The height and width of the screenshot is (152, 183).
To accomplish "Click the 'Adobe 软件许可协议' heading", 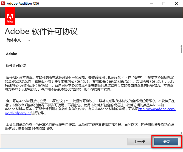I will (x=41, y=31).
